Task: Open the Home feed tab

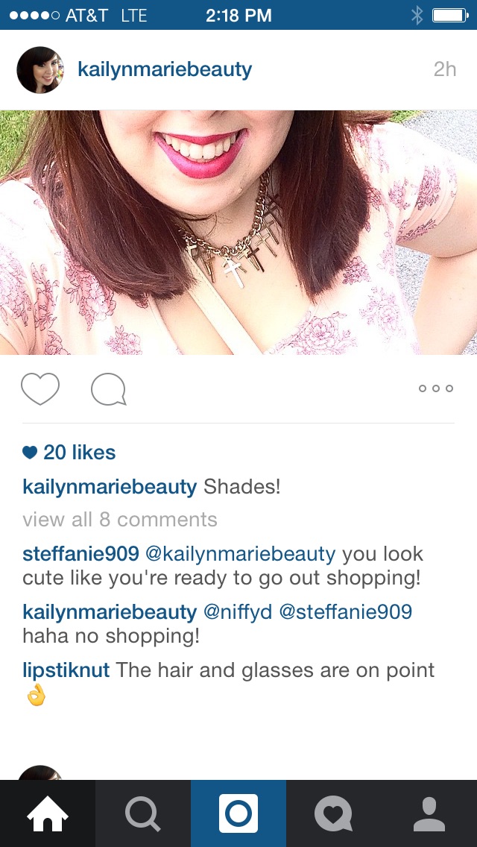Action: (x=48, y=813)
